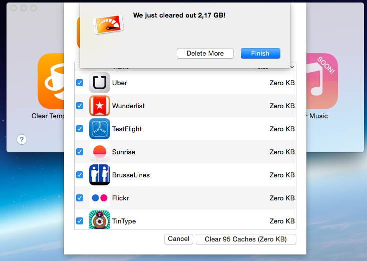Uncheck the Flickr checkbox
Screen dimensions: 367x261
tap(80, 198)
